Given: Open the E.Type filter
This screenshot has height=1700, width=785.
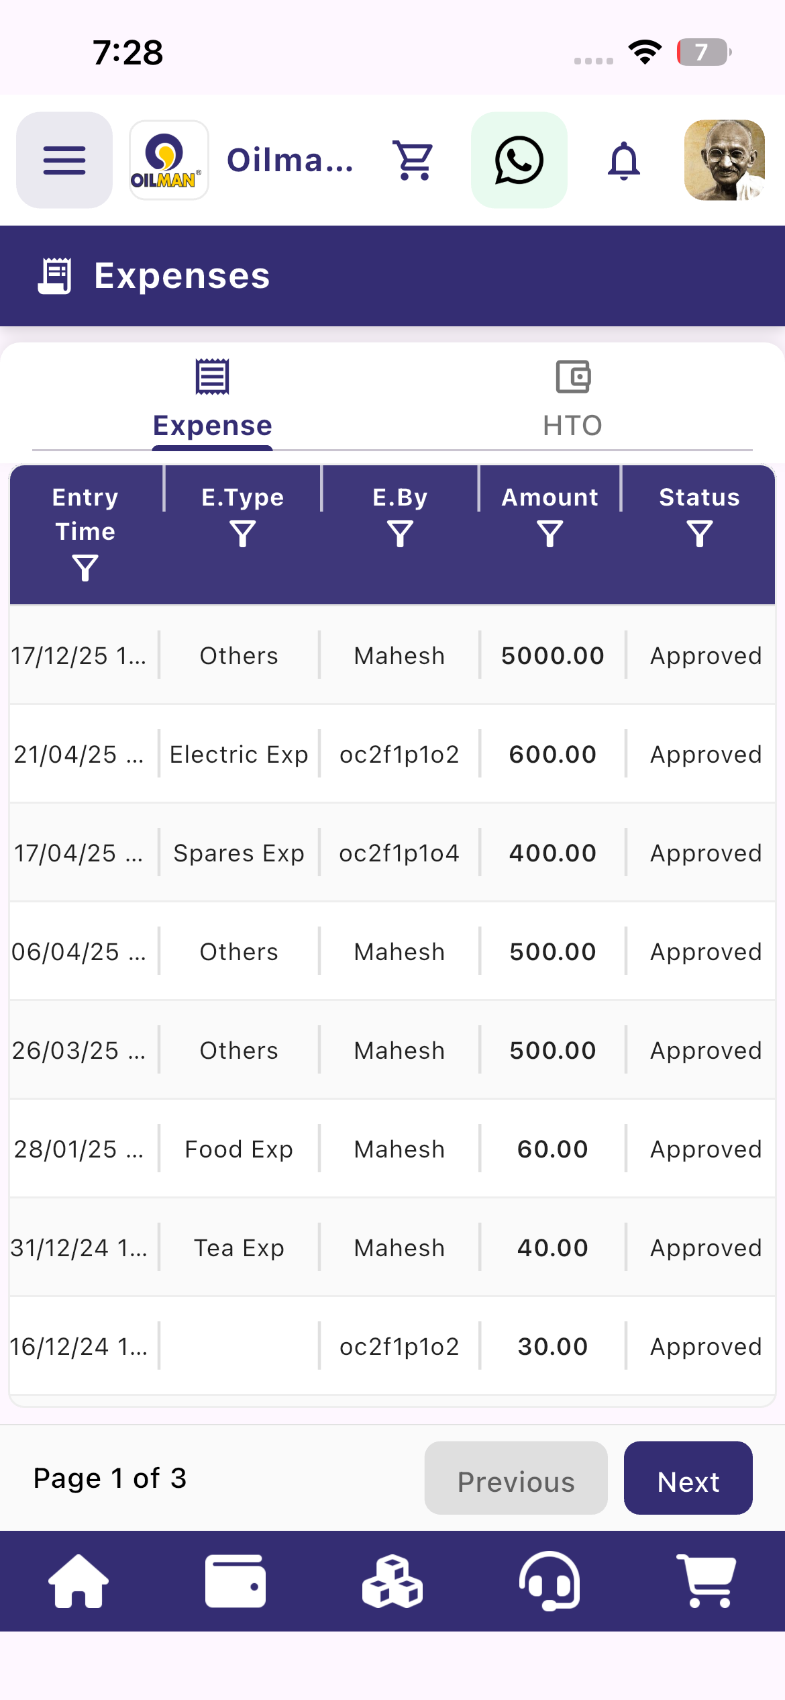Looking at the screenshot, I should coord(243,534).
